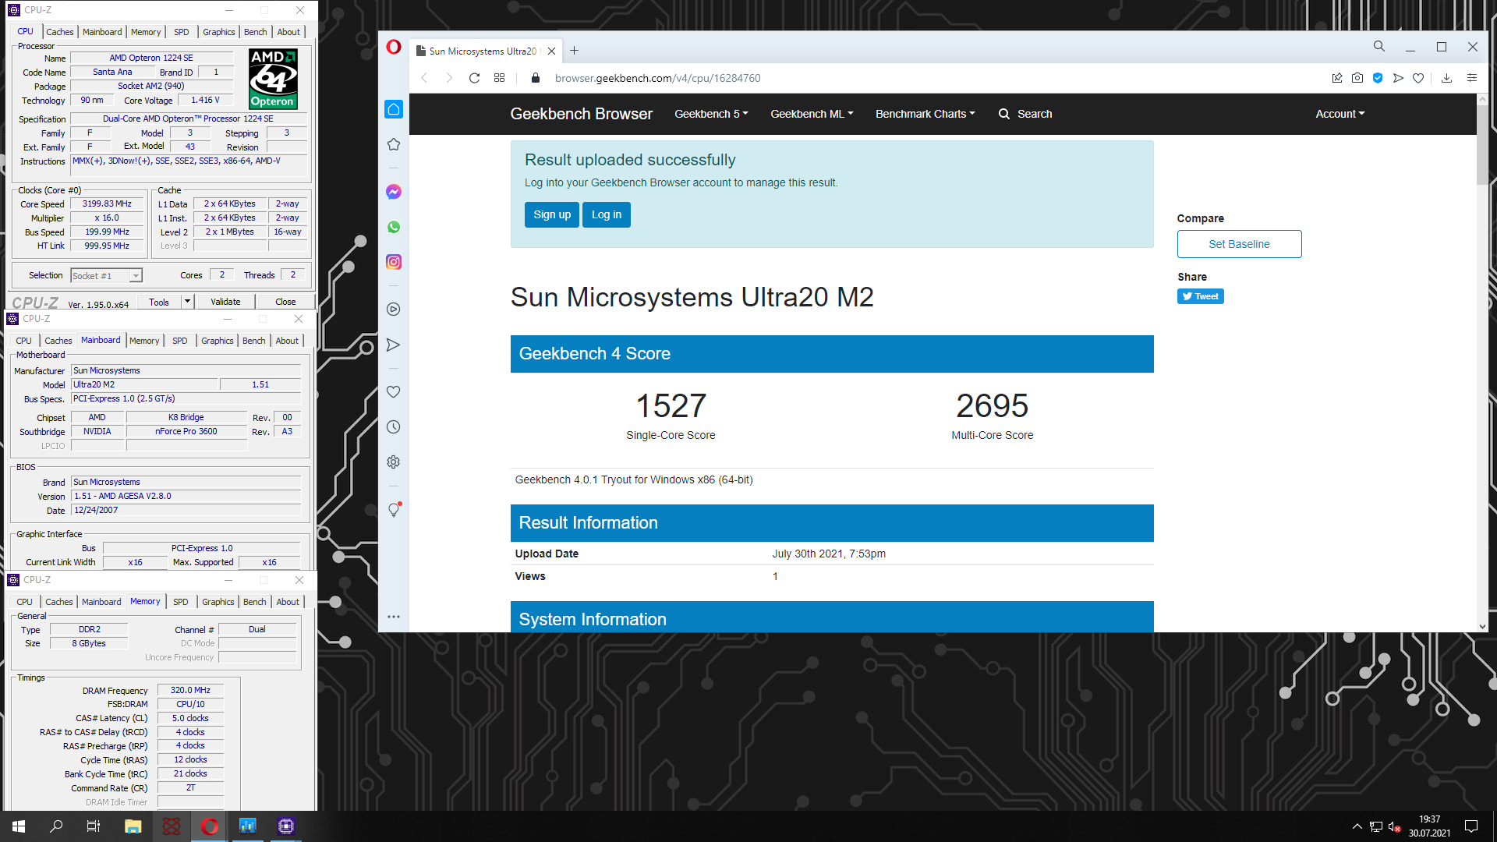This screenshot has width=1497, height=842.
Task: Click the Sign up button
Action: click(552, 214)
